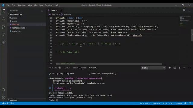Open the Help menu

(57, 5)
